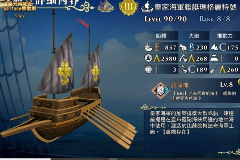Select the 船體 column header
This screenshot has height=160, width=240.
[161, 36]
